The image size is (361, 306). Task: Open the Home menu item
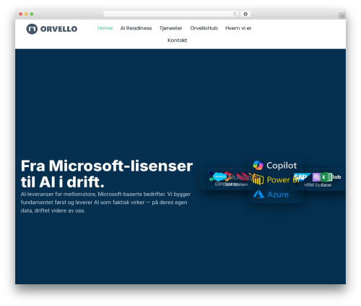pyautogui.click(x=105, y=28)
